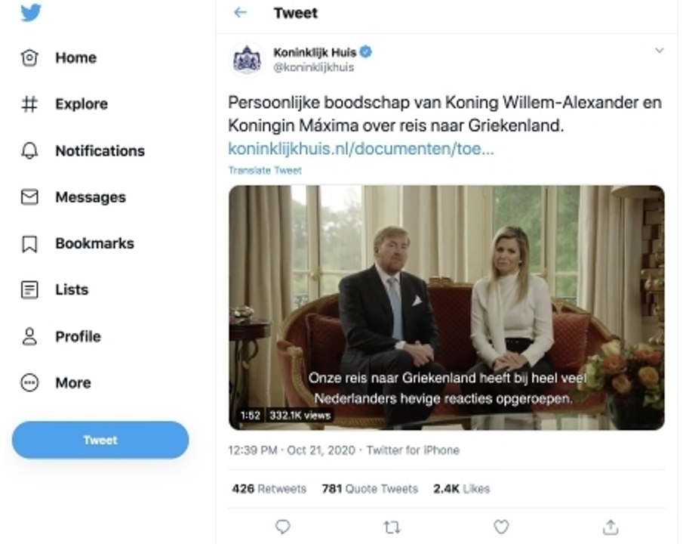Click Translate Tweet link
Viewport: 686px width, 544px height.
tap(265, 171)
